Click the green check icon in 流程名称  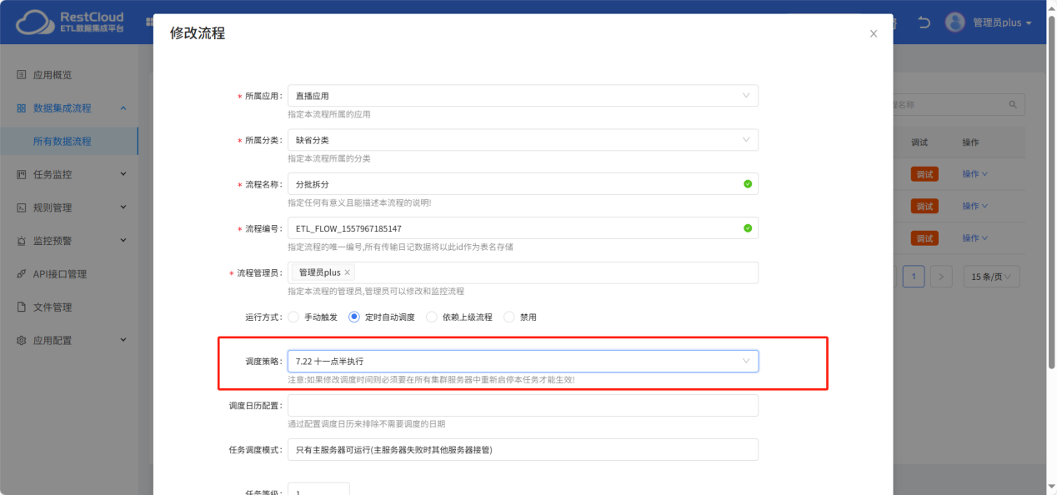click(748, 183)
